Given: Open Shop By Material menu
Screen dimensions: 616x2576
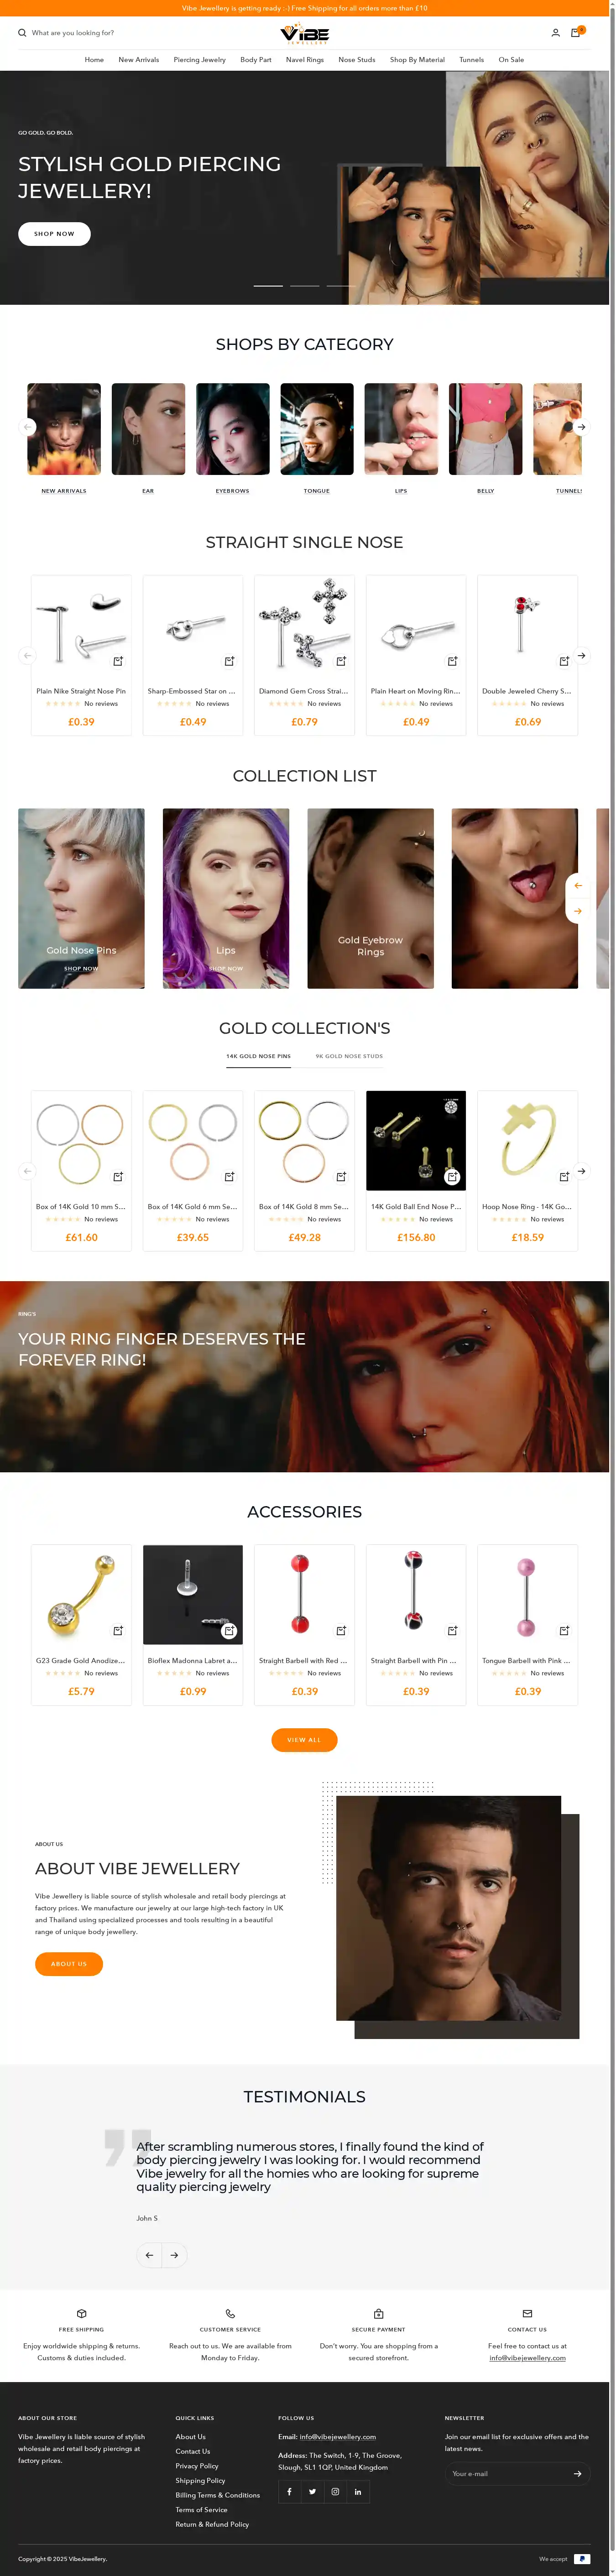Looking at the screenshot, I should pos(417,60).
